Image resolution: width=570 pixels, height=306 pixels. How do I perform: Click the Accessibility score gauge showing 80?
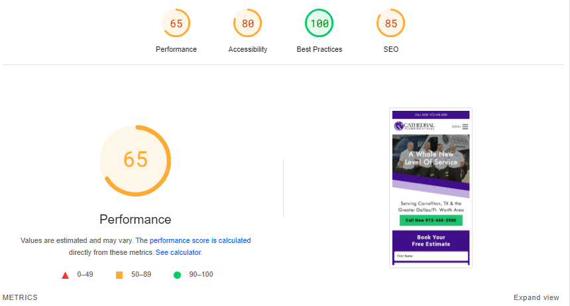pyautogui.click(x=248, y=23)
